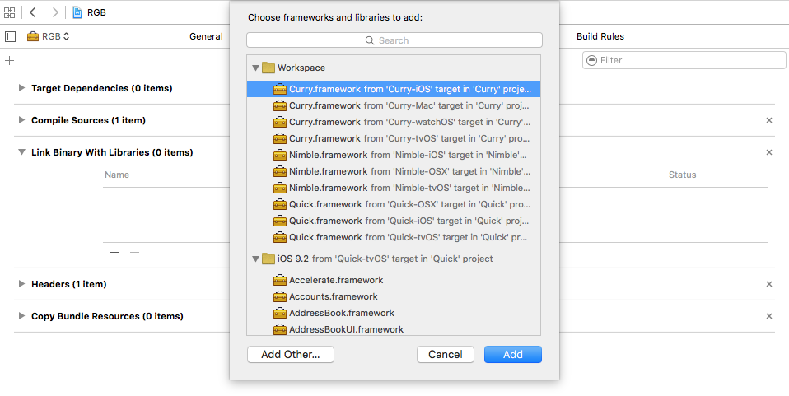
Task: Click the Name column header
Action: coord(117,175)
